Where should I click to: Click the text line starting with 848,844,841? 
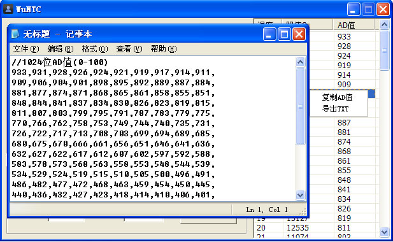[x=113, y=103]
